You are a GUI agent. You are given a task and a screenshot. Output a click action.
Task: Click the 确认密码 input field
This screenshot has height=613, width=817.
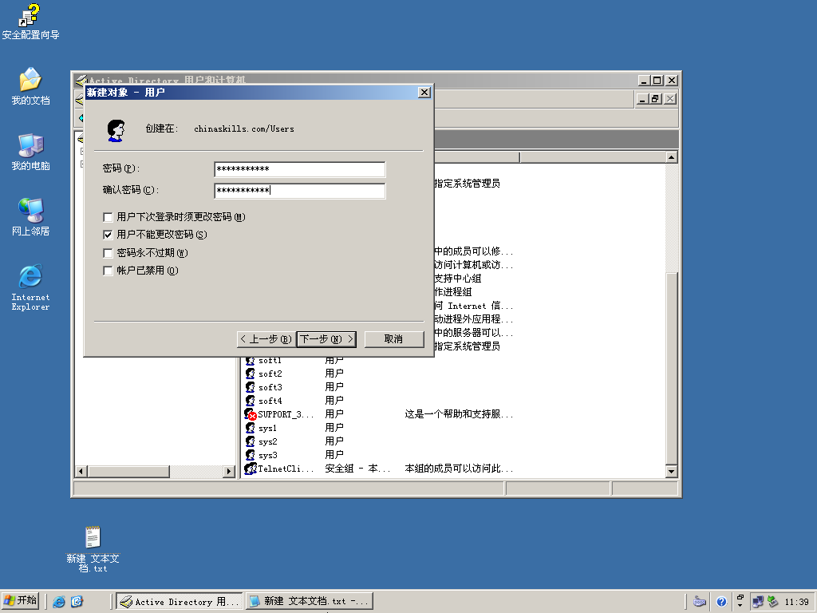pos(300,191)
